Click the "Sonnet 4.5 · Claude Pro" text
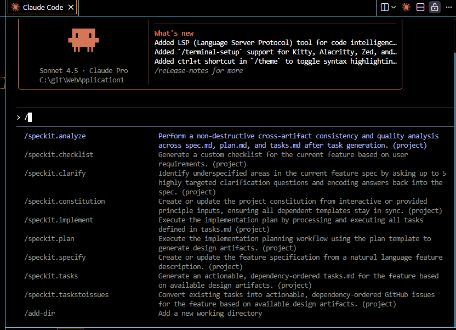This screenshot has height=330, width=456. [84, 70]
